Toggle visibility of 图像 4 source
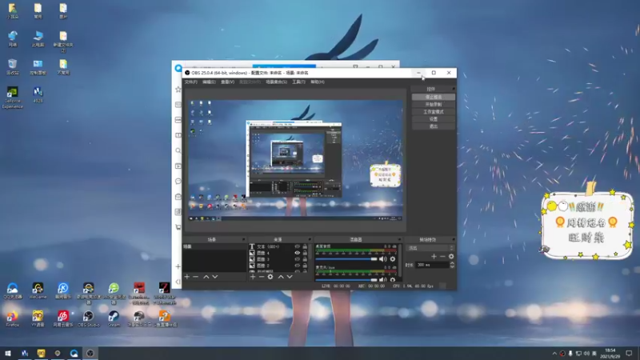The height and width of the screenshot is (360, 640). (x=297, y=253)
